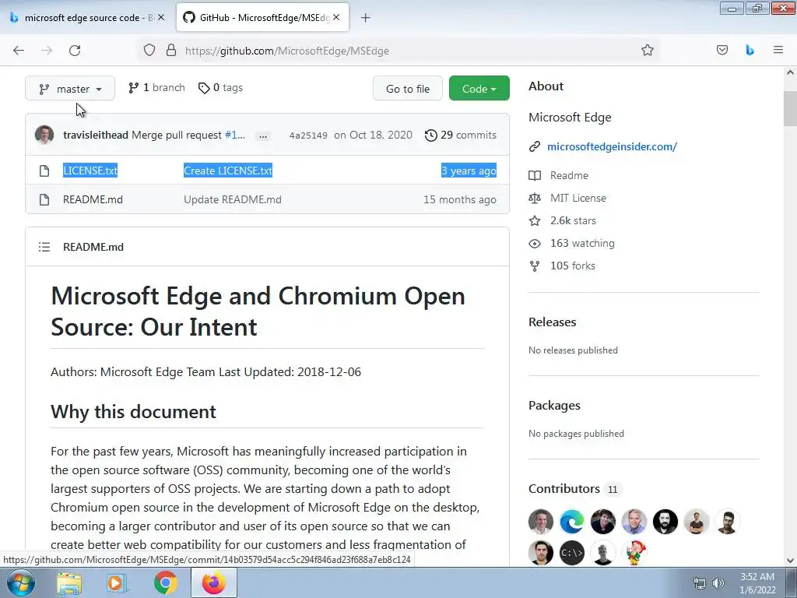This screenshot has height=598, width=797.
Task: Expand the green Code dropdown
Action: click(479, 89)
